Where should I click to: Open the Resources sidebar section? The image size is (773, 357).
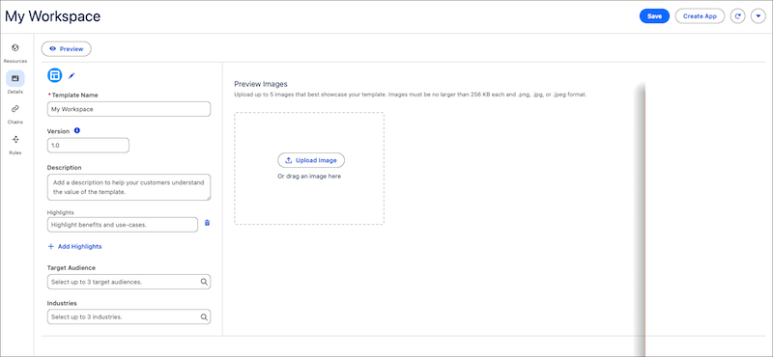point(15,53)
